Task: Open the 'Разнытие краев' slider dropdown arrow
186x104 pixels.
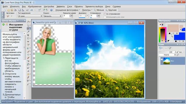Action: point(72,16)
